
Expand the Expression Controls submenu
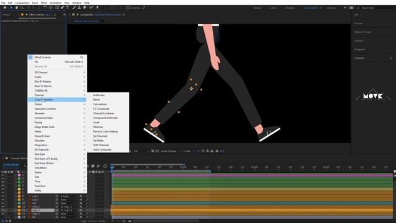pos(58,109)
